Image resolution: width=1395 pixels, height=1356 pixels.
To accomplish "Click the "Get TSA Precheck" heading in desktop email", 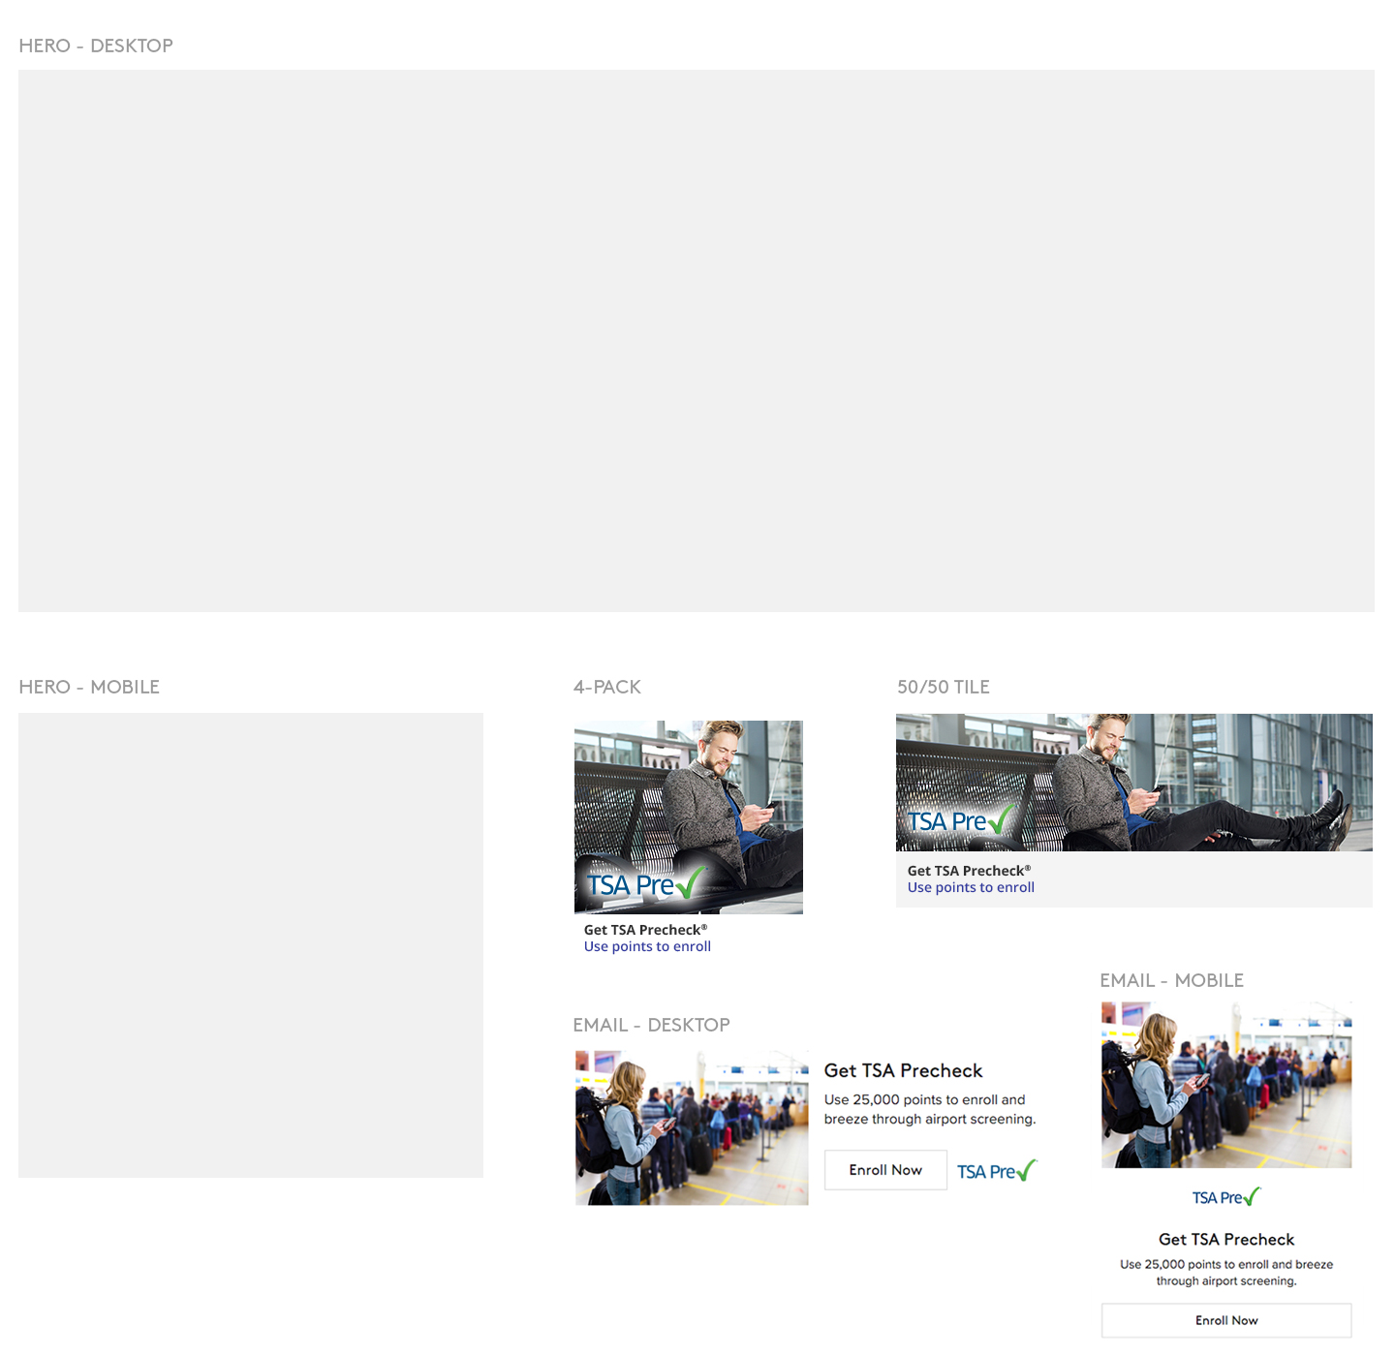I will coord(903,1070).
